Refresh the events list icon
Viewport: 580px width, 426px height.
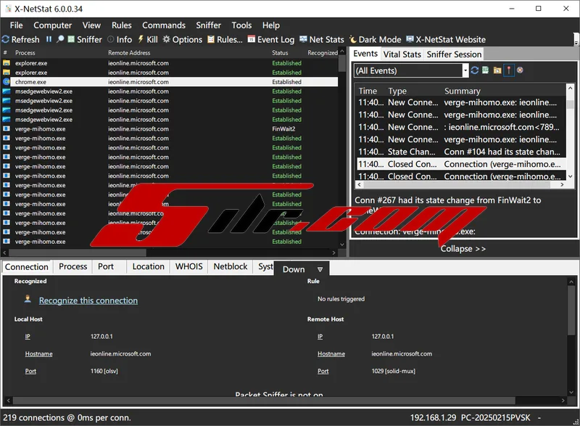click(475, 70)
